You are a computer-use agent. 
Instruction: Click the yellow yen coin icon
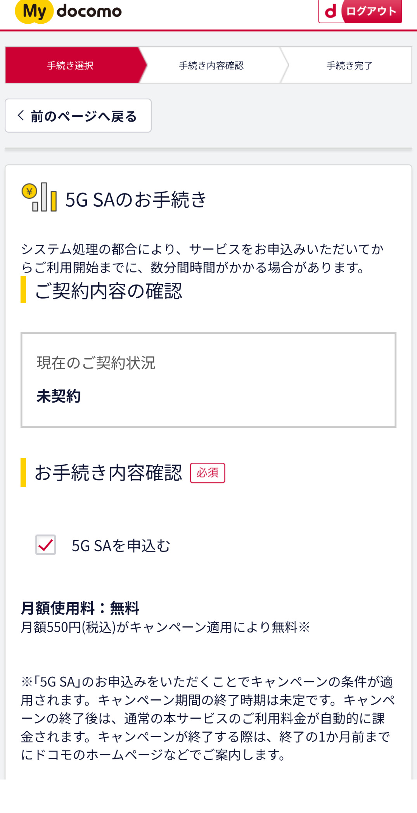pyautogui.click(x=29, y=191)
